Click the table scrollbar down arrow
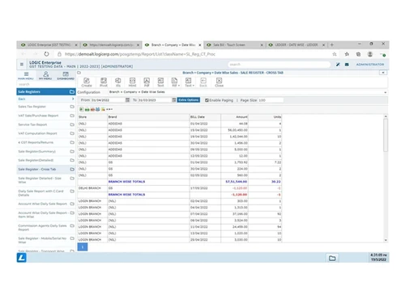 pyautogui.click(x=386, y=240)
